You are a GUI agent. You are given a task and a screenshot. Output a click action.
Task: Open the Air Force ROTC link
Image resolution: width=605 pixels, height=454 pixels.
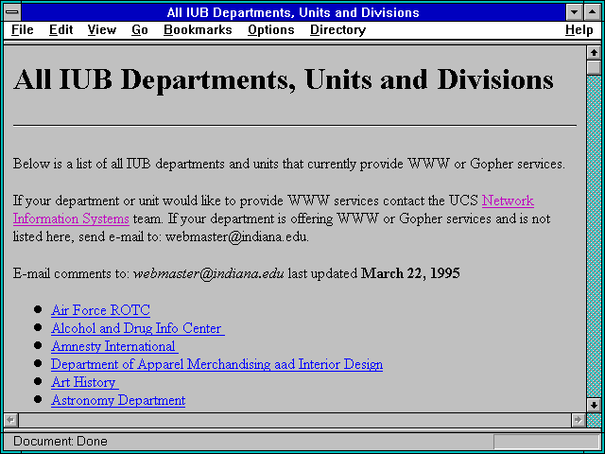[x=100, y=310]
